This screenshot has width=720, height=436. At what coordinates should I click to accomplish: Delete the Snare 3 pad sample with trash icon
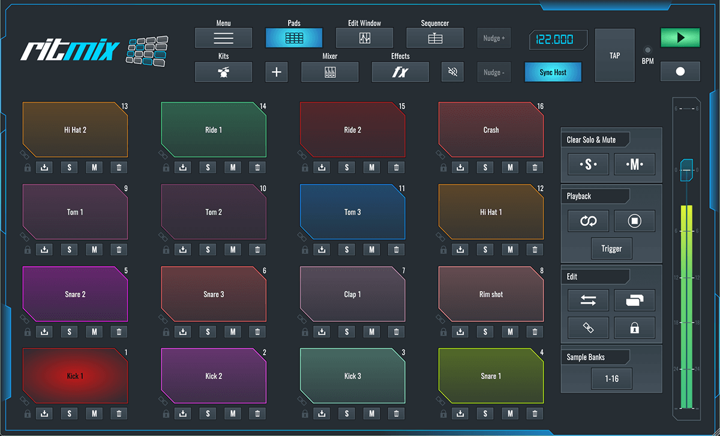coord(257,332)
